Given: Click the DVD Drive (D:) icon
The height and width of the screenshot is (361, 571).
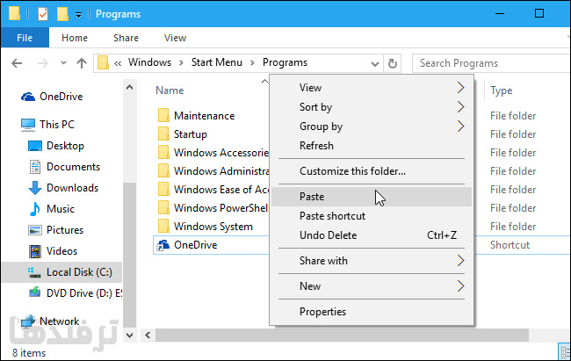Looking at the screenshot, I should coord(35,292).
